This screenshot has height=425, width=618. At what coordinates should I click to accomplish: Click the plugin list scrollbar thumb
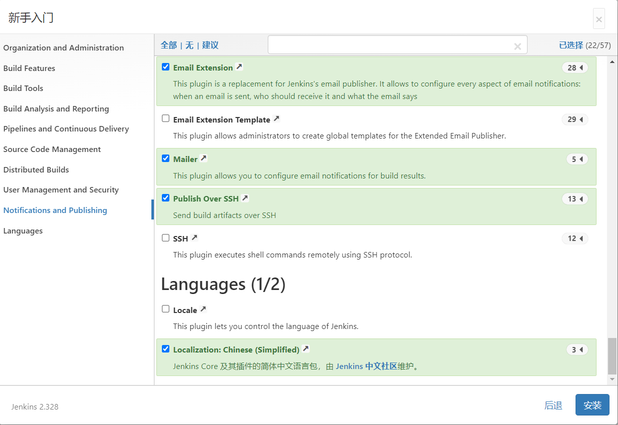pos(612,356)
